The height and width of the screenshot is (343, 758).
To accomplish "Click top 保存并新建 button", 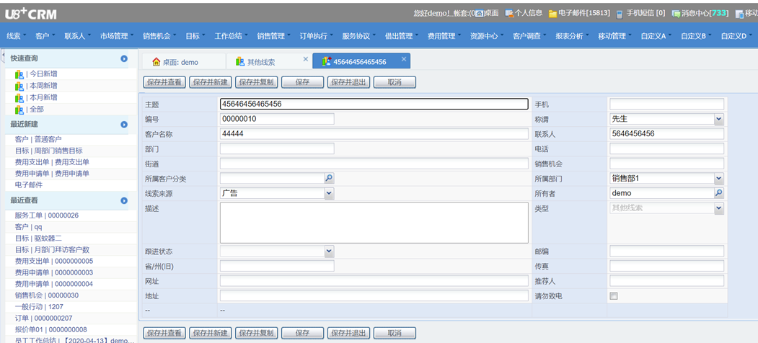I will click(211, 82).
